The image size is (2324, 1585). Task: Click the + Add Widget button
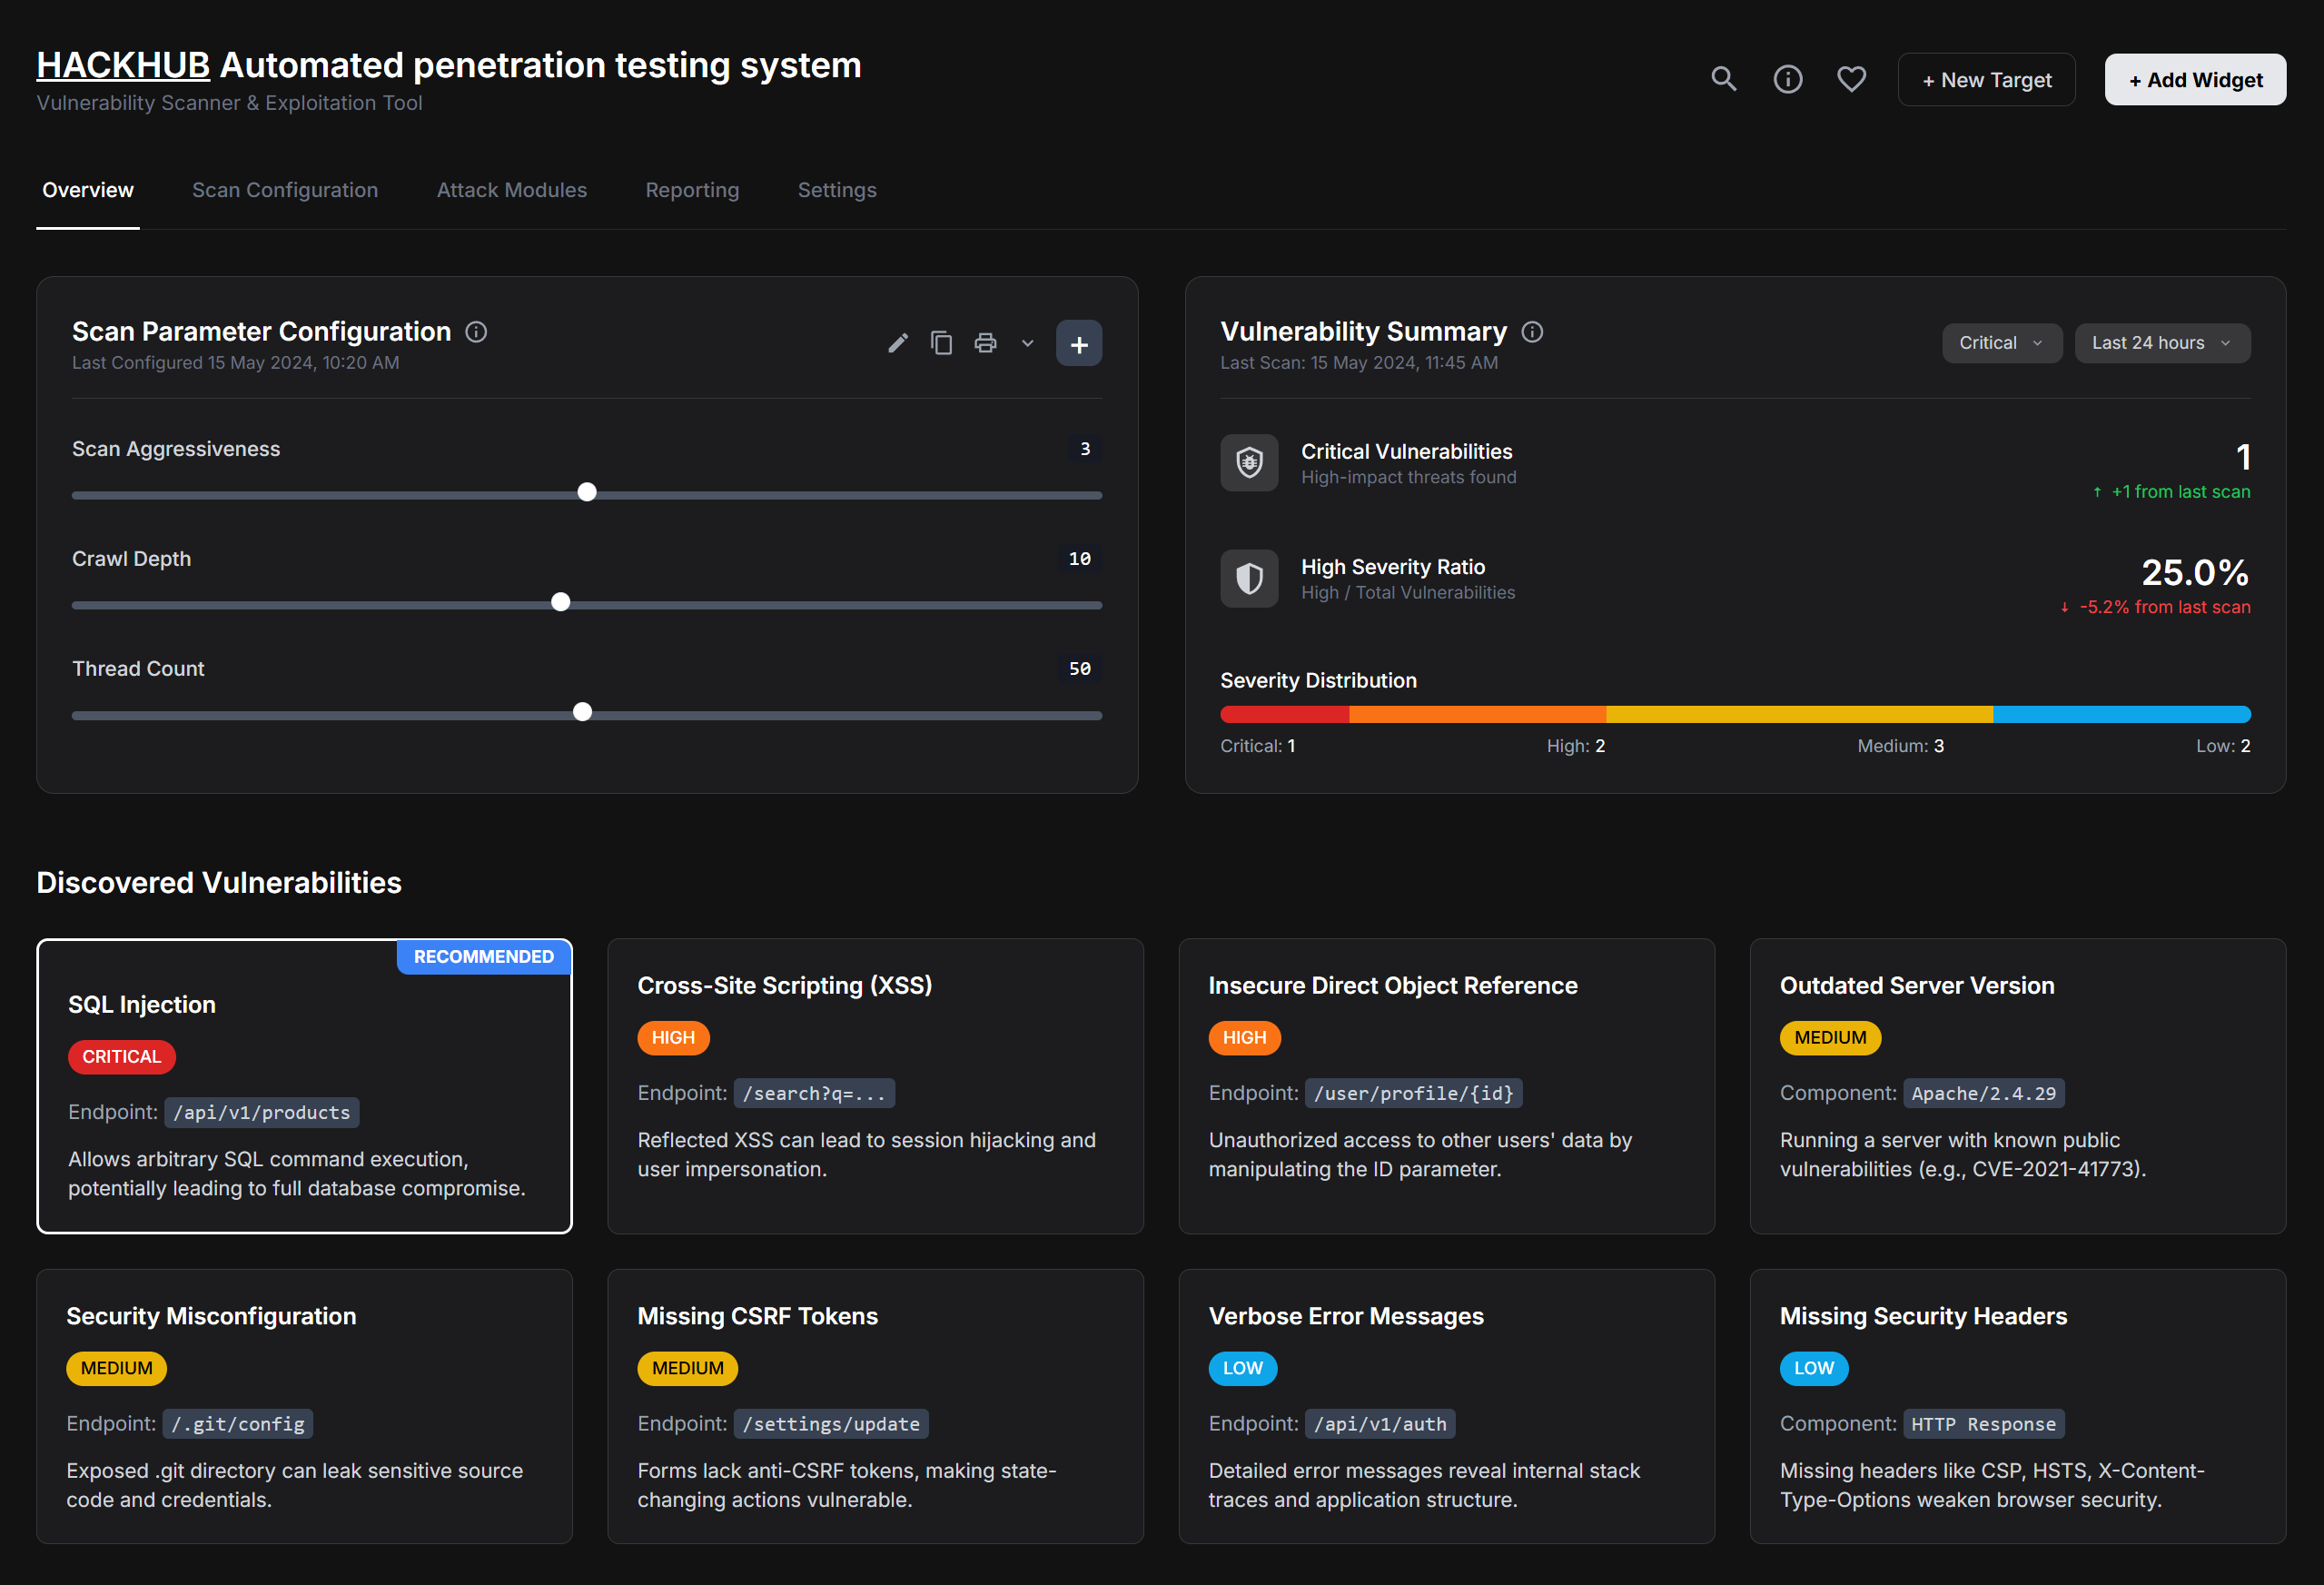[x=2195, y=79]
